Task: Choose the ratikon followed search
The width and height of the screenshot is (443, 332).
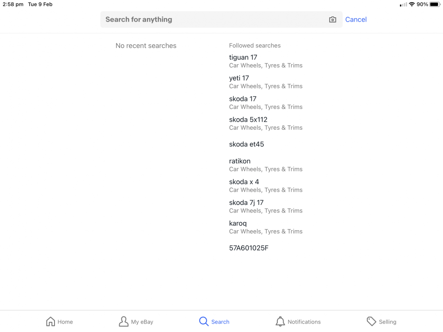Action: click(266, 165)
